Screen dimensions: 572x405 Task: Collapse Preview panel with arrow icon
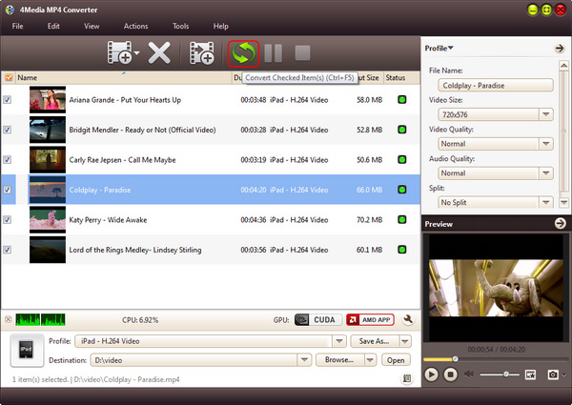[x=560, y=223]
